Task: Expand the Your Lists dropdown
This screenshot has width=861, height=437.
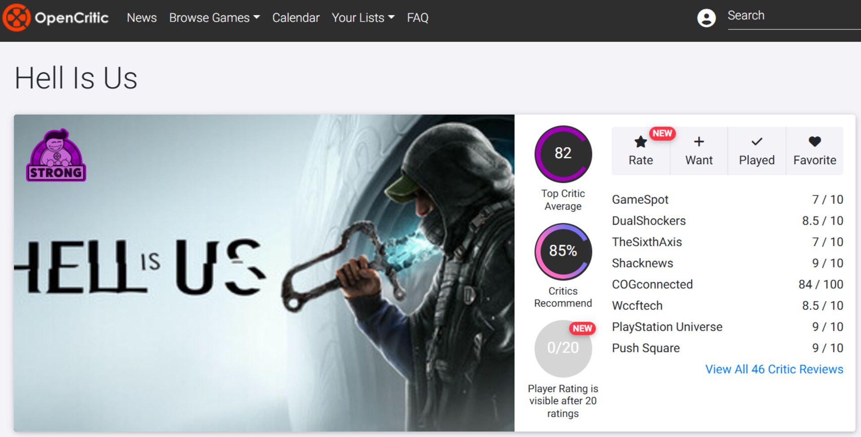Action: (x=363, y=17)
